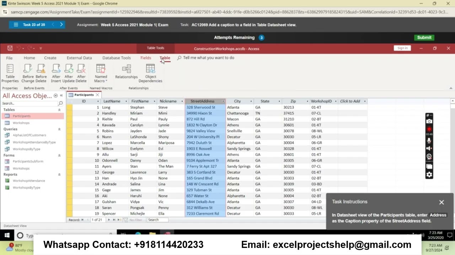
Task: Select the WorkshopAttendance report
Action: 29,181
